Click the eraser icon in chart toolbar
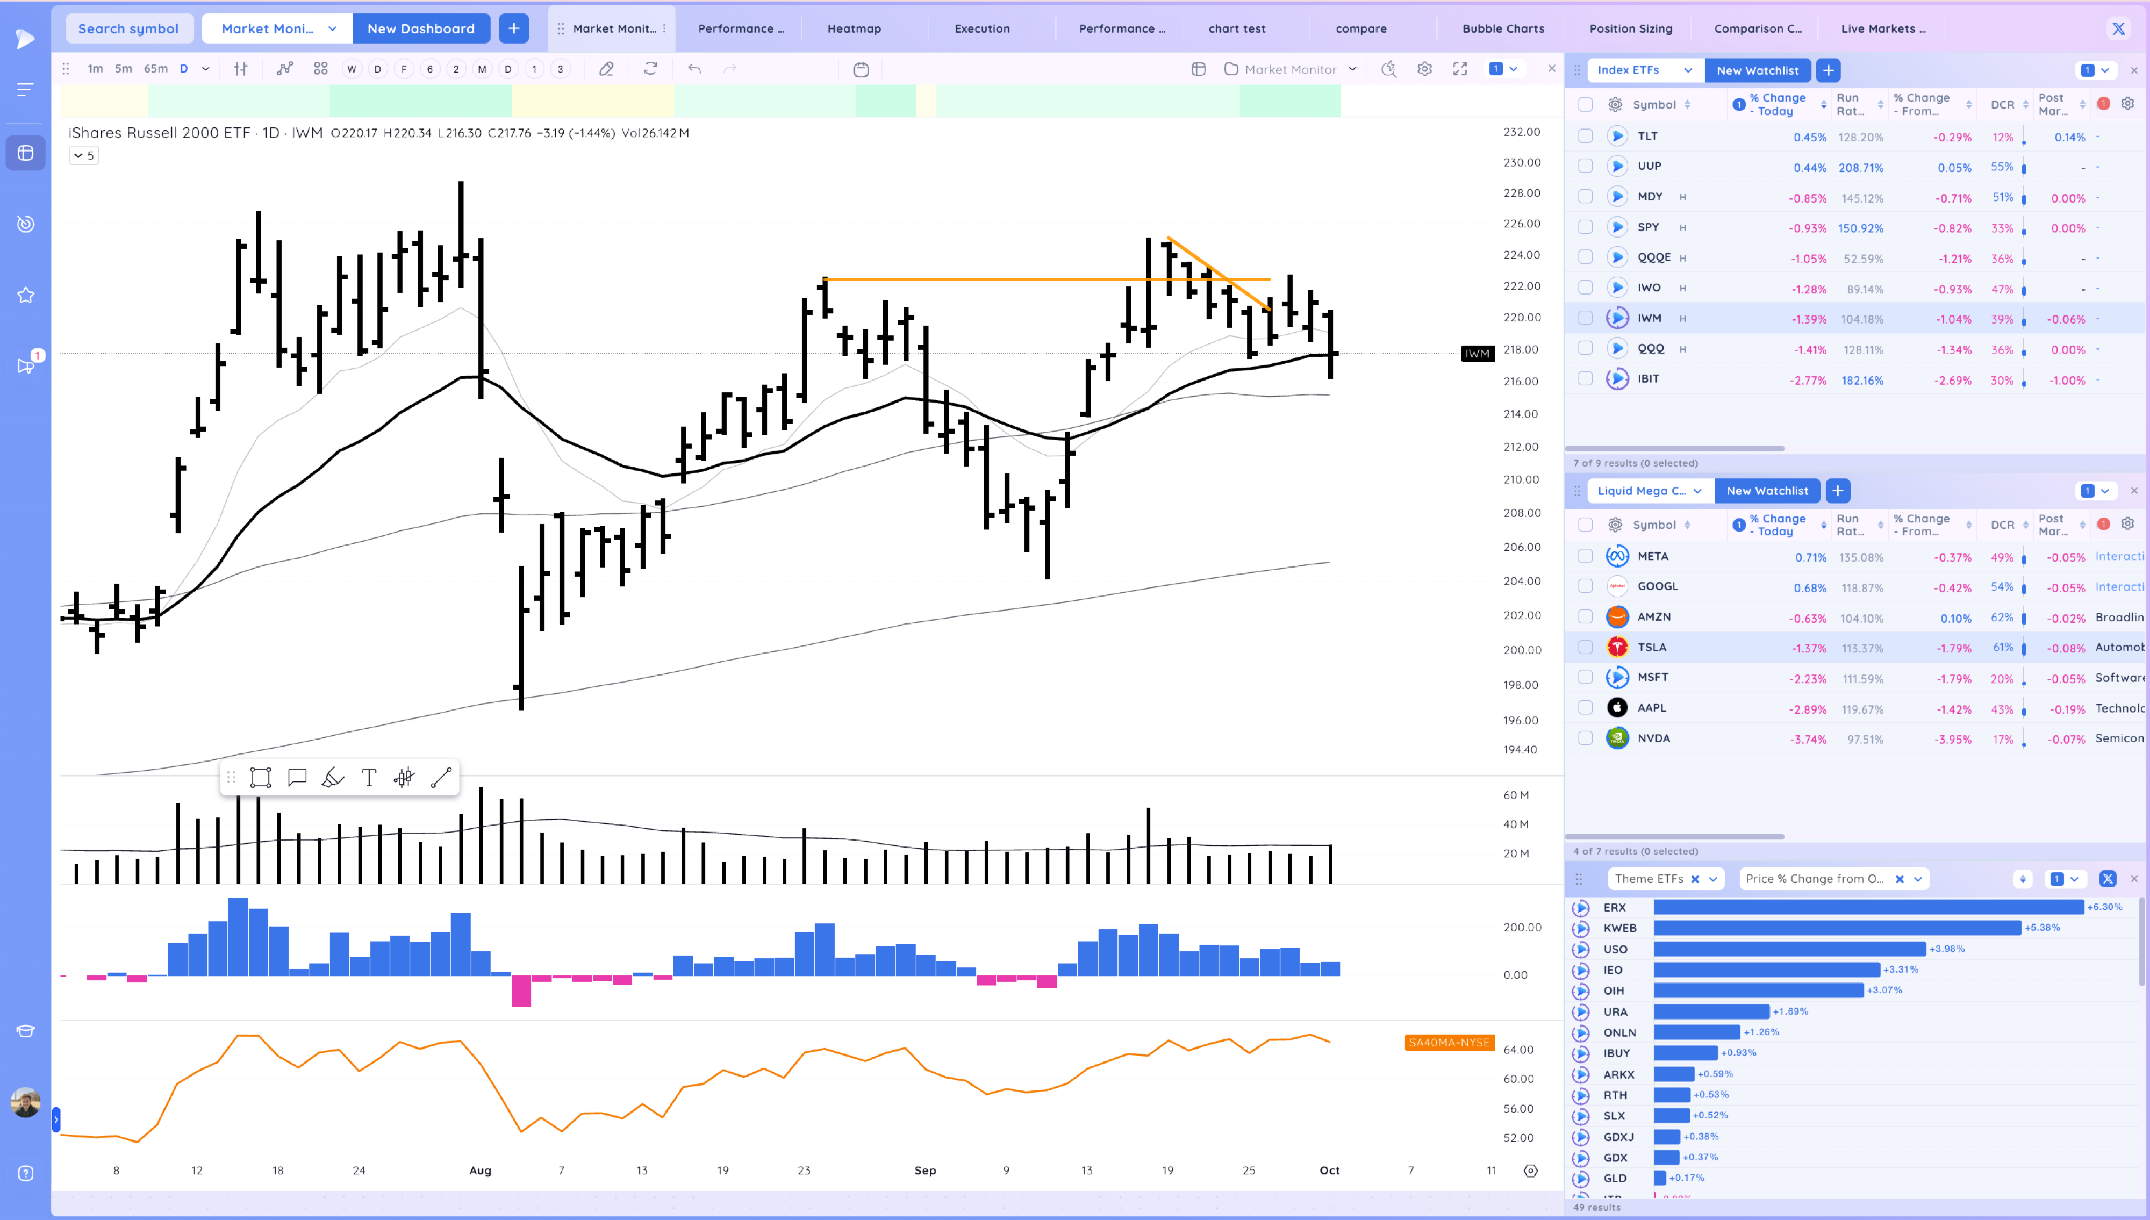This screenshot has height=1220, width=2150. point(607,69)
